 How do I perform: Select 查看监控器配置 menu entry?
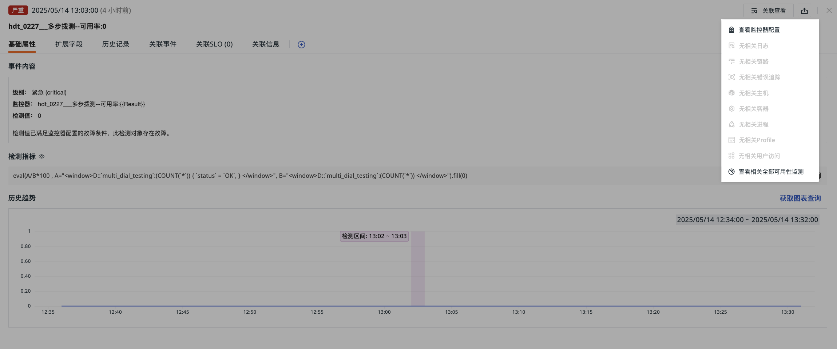[770, 30]
